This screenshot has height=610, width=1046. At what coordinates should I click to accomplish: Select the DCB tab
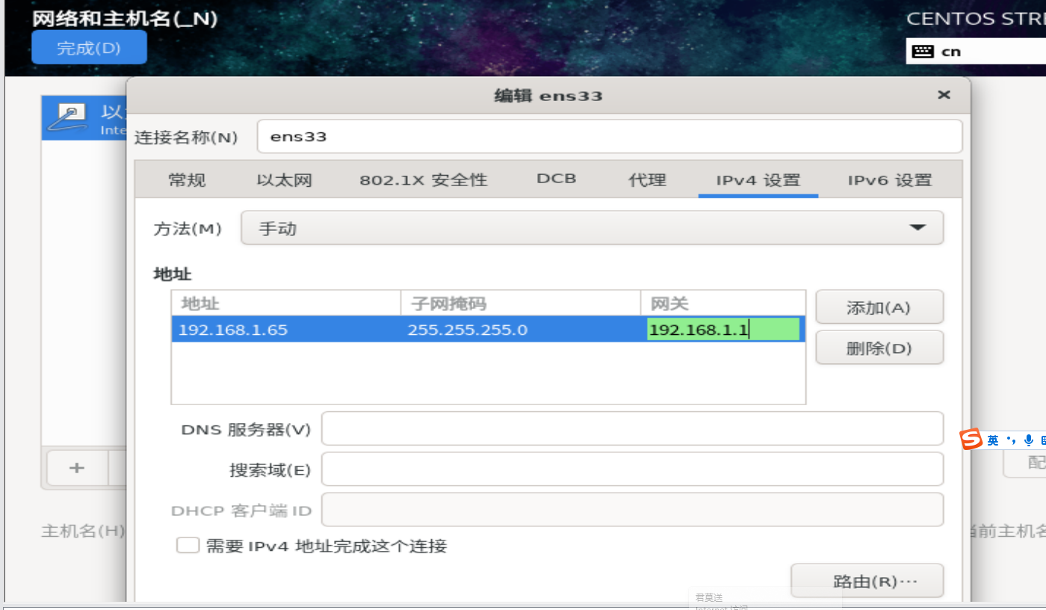point(556,179)
